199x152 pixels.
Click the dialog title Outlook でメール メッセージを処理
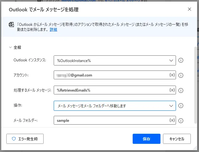pyautogui.click(x=44, y=10)
